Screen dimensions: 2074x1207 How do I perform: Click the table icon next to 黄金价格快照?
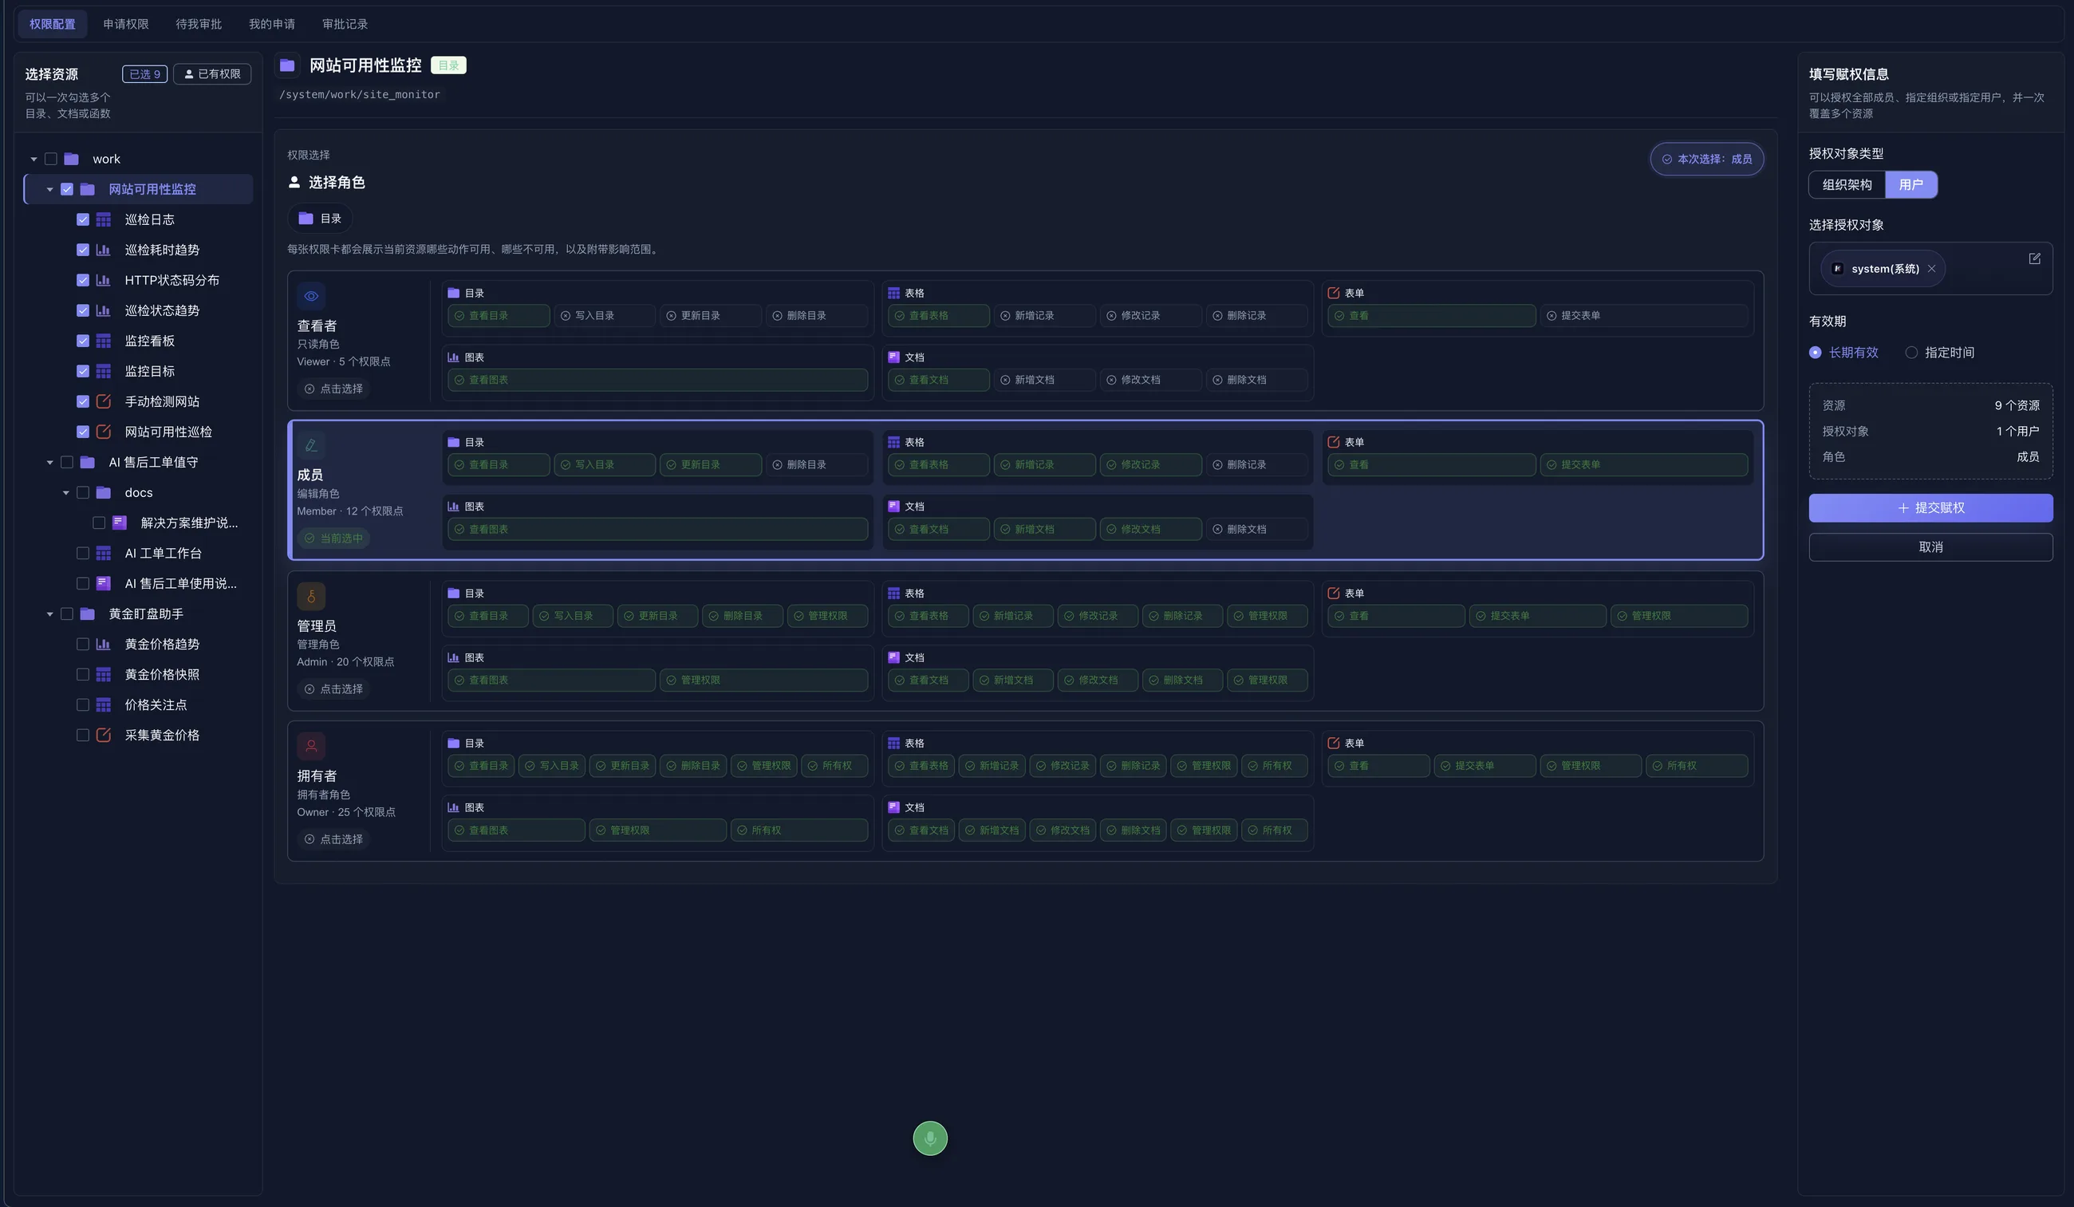[x=104, y=674]
